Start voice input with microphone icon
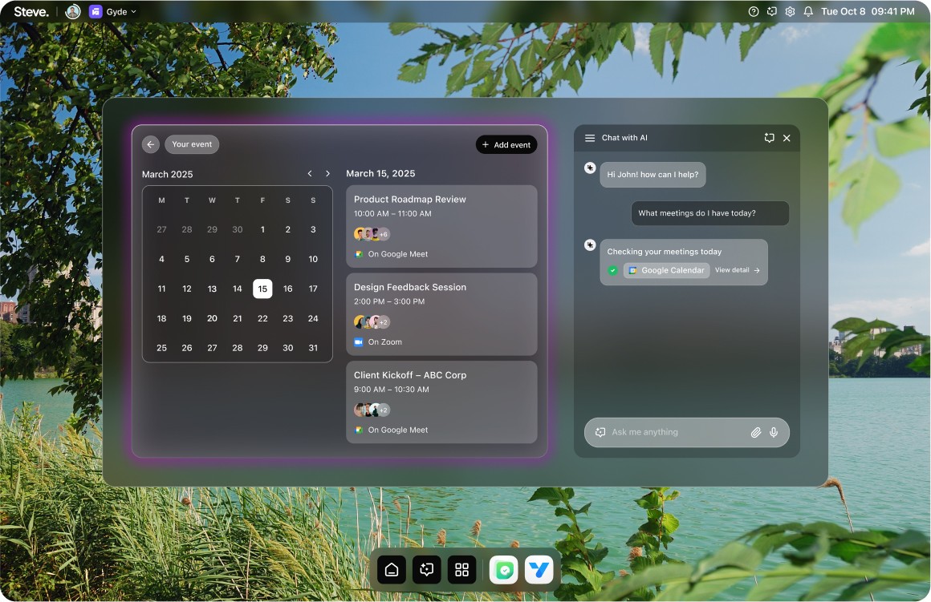 [774, 432]
